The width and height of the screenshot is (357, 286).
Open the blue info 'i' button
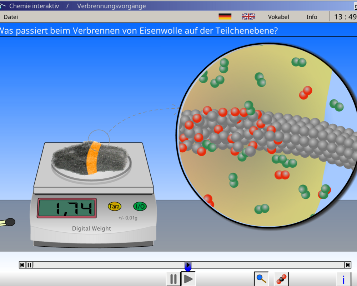343,279
